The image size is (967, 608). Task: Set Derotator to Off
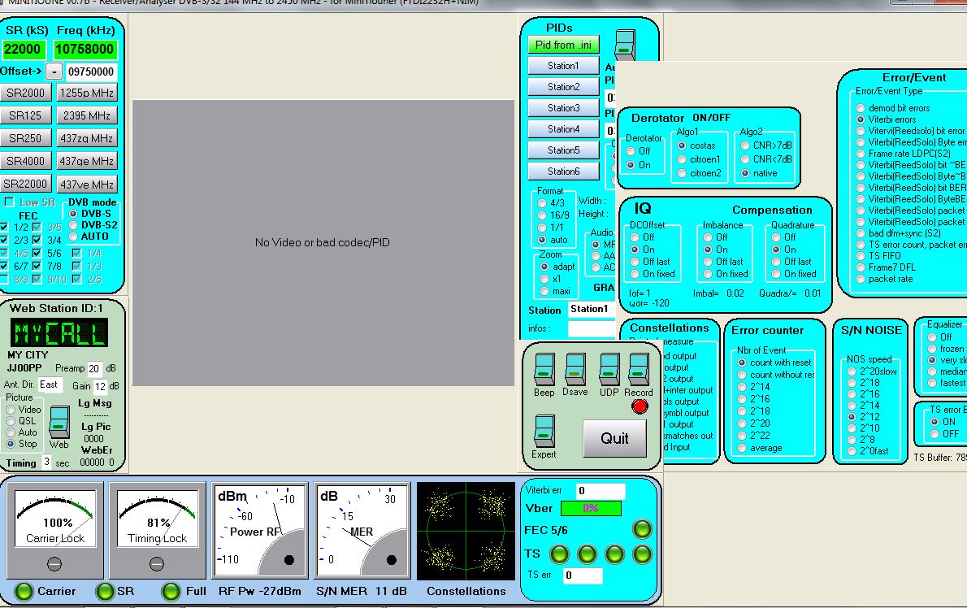click(x=631, y=151)
